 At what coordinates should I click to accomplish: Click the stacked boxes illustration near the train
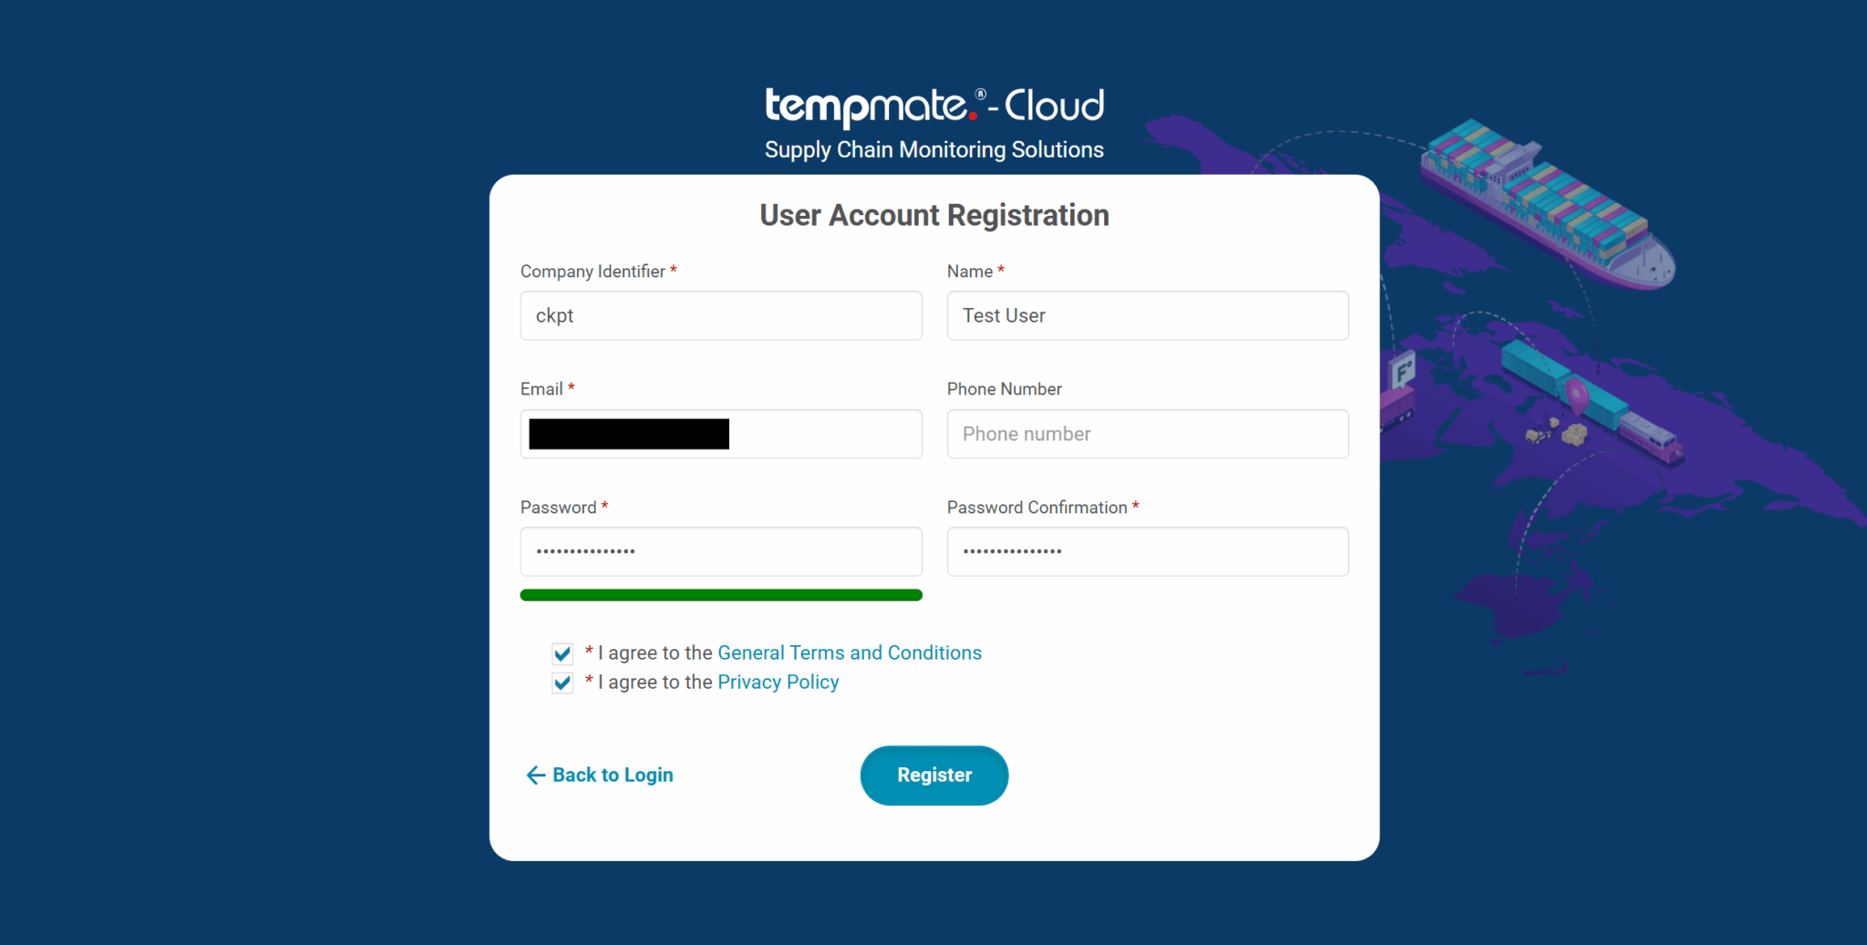pos(1574,435)
